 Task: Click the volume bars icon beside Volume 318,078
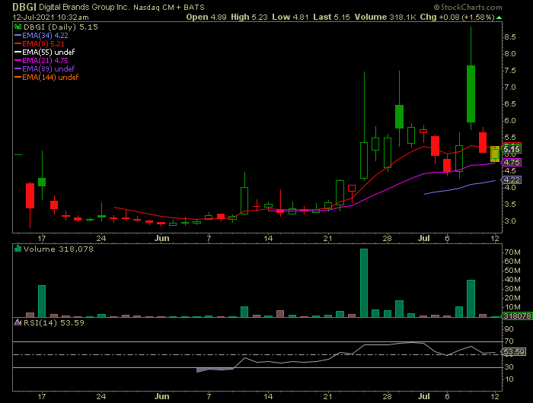pos(18,249)
